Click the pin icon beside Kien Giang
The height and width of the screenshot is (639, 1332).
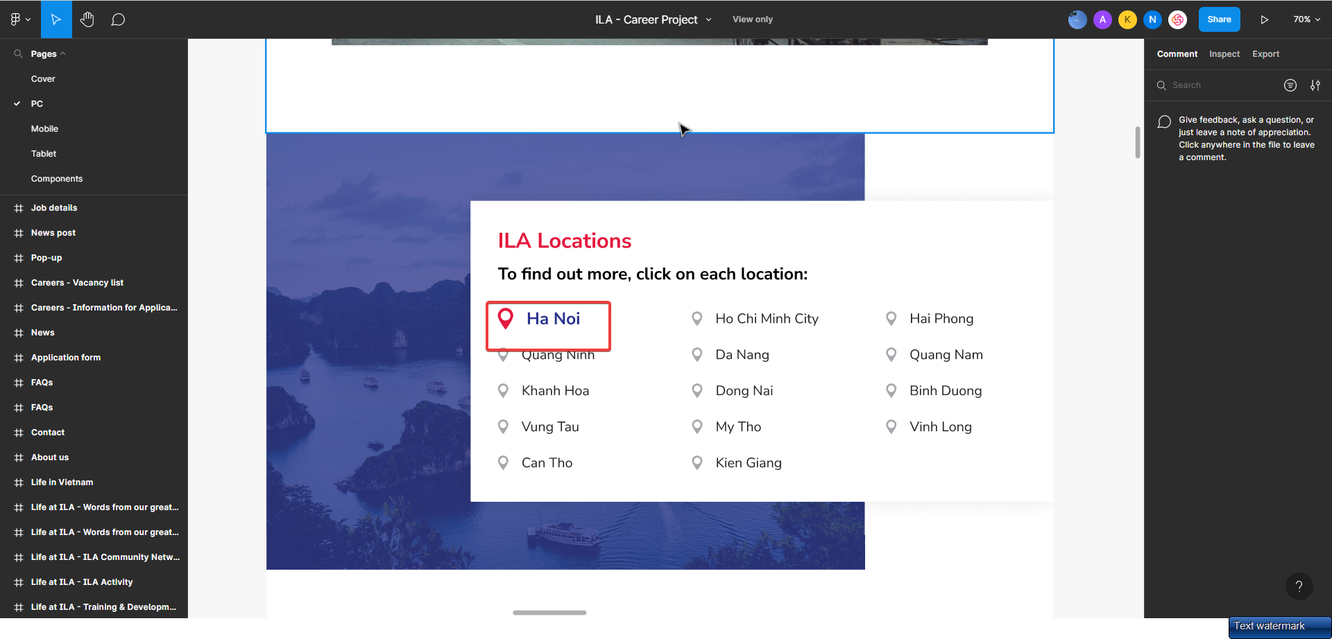pos(697,463)
